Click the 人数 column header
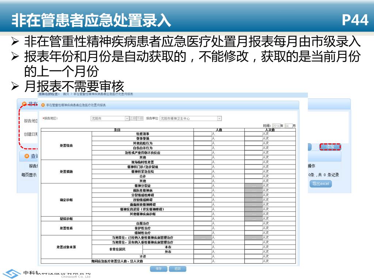 [x=219, y=130]
